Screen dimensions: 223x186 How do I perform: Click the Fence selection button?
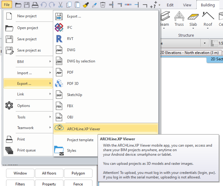pos(78,184)
